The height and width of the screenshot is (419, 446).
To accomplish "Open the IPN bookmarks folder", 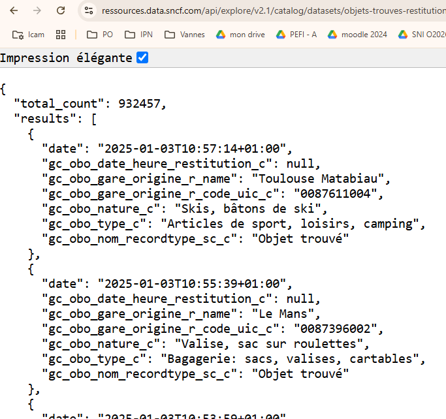I will pos(138,35).
